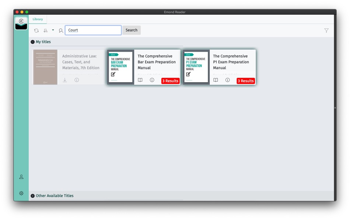Expand the Other Available Titles section

[x=32, y=196]
